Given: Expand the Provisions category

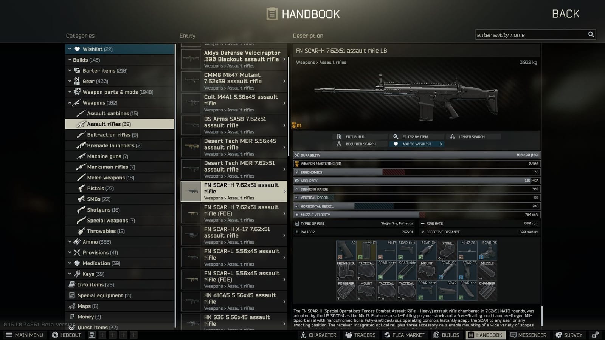Looking at the screenshot, I should [70, 252].
